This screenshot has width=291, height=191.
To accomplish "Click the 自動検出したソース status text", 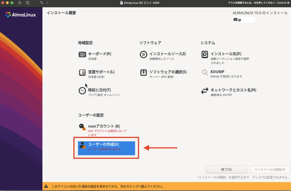I will [x=162, y=59].
